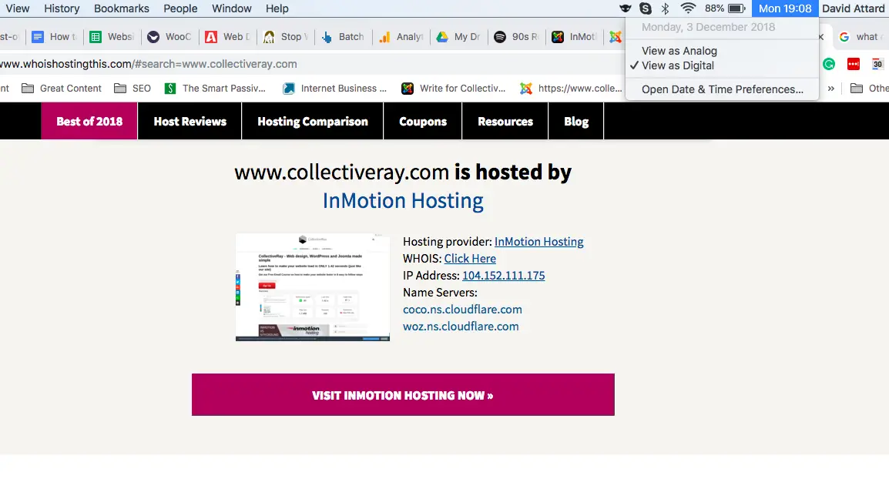
Task: Open the View menu
Action: tap(18, 8)
